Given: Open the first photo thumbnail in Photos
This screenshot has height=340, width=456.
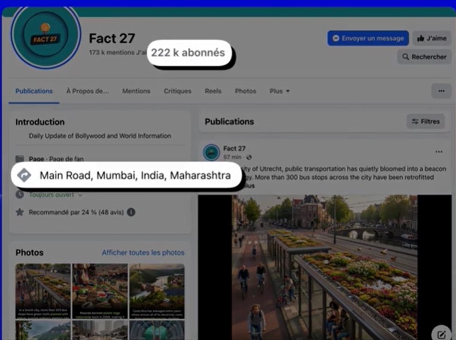Looking at the screenshot, I should (42, 290).
